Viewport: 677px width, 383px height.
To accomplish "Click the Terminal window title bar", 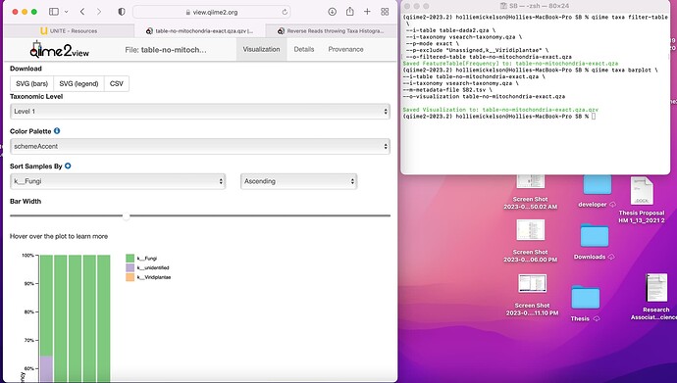I will pyautogui.click(x=536, y=6).
